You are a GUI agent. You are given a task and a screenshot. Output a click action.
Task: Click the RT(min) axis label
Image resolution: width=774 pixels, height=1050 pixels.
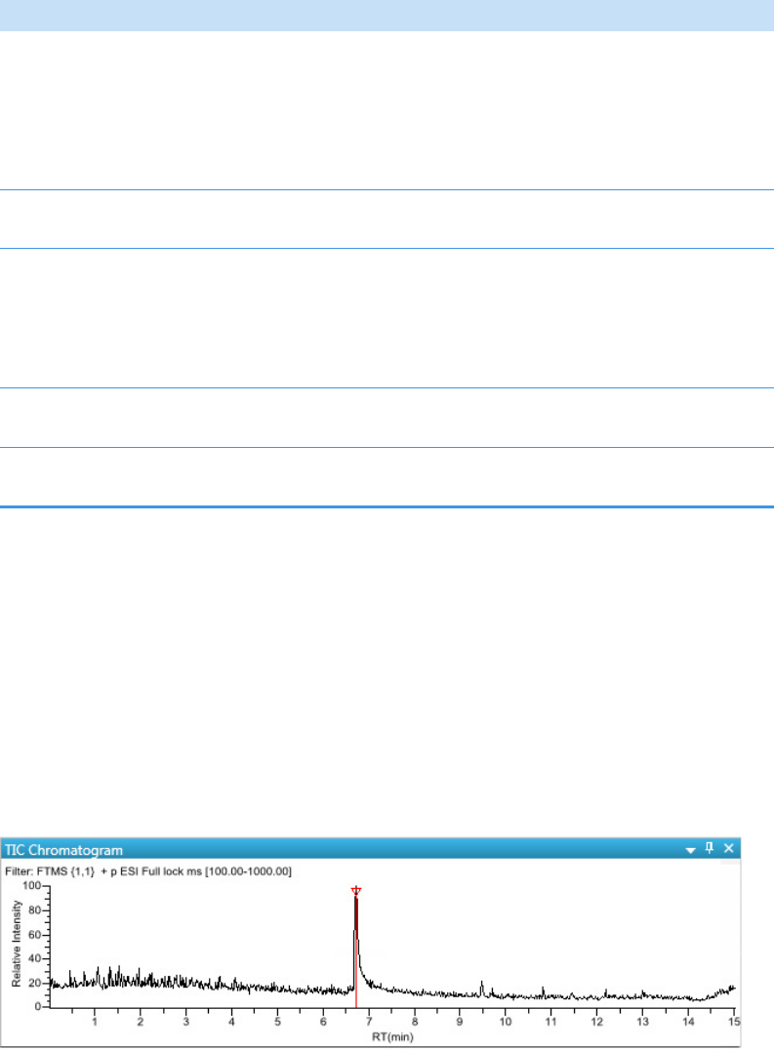click(x=392, y=1036)
